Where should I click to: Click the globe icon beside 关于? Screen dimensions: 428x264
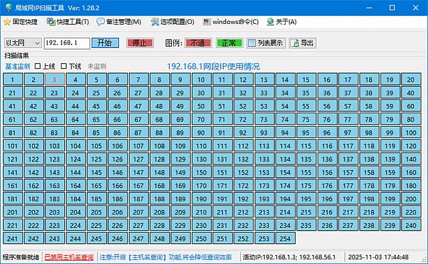coord(270,22)
